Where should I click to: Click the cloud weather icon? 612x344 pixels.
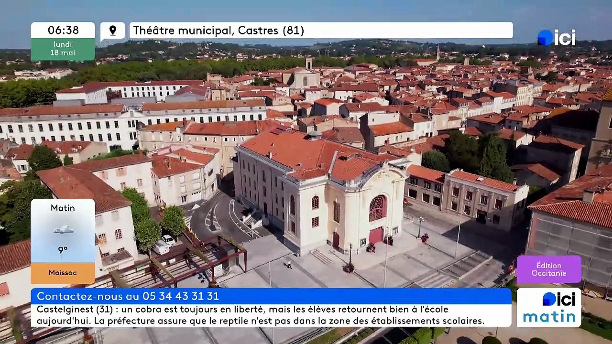point(63,230)
